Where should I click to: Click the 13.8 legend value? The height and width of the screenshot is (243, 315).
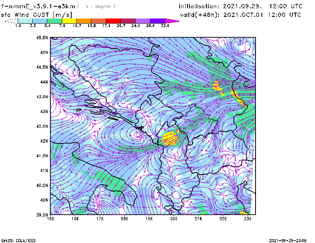(92, 26)
